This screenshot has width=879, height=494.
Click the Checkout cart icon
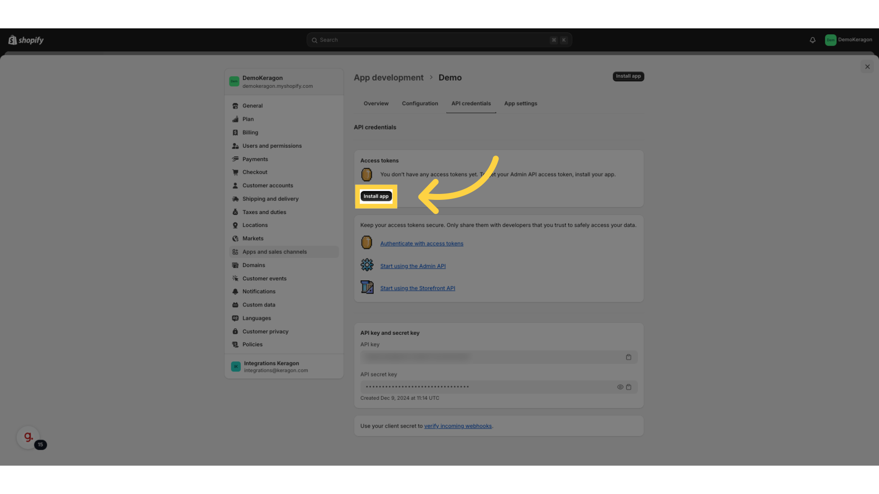pos(235,172)
